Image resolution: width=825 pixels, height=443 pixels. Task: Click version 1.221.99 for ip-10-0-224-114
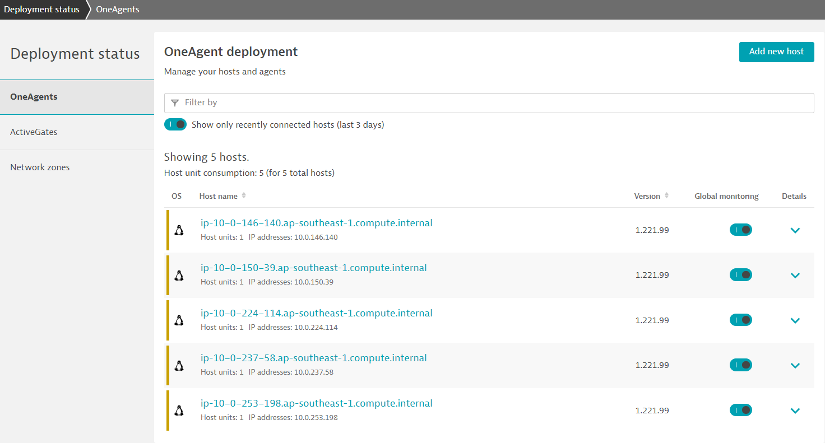click(x=652, y=320)
